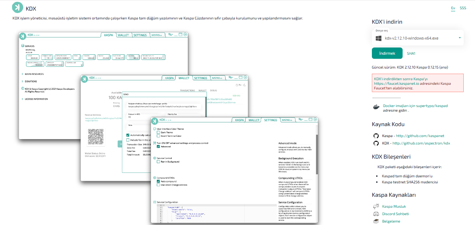Screen dimensions: 475x225
Task: Click the Wallet Status: Online text
Action: click(95, 153)
